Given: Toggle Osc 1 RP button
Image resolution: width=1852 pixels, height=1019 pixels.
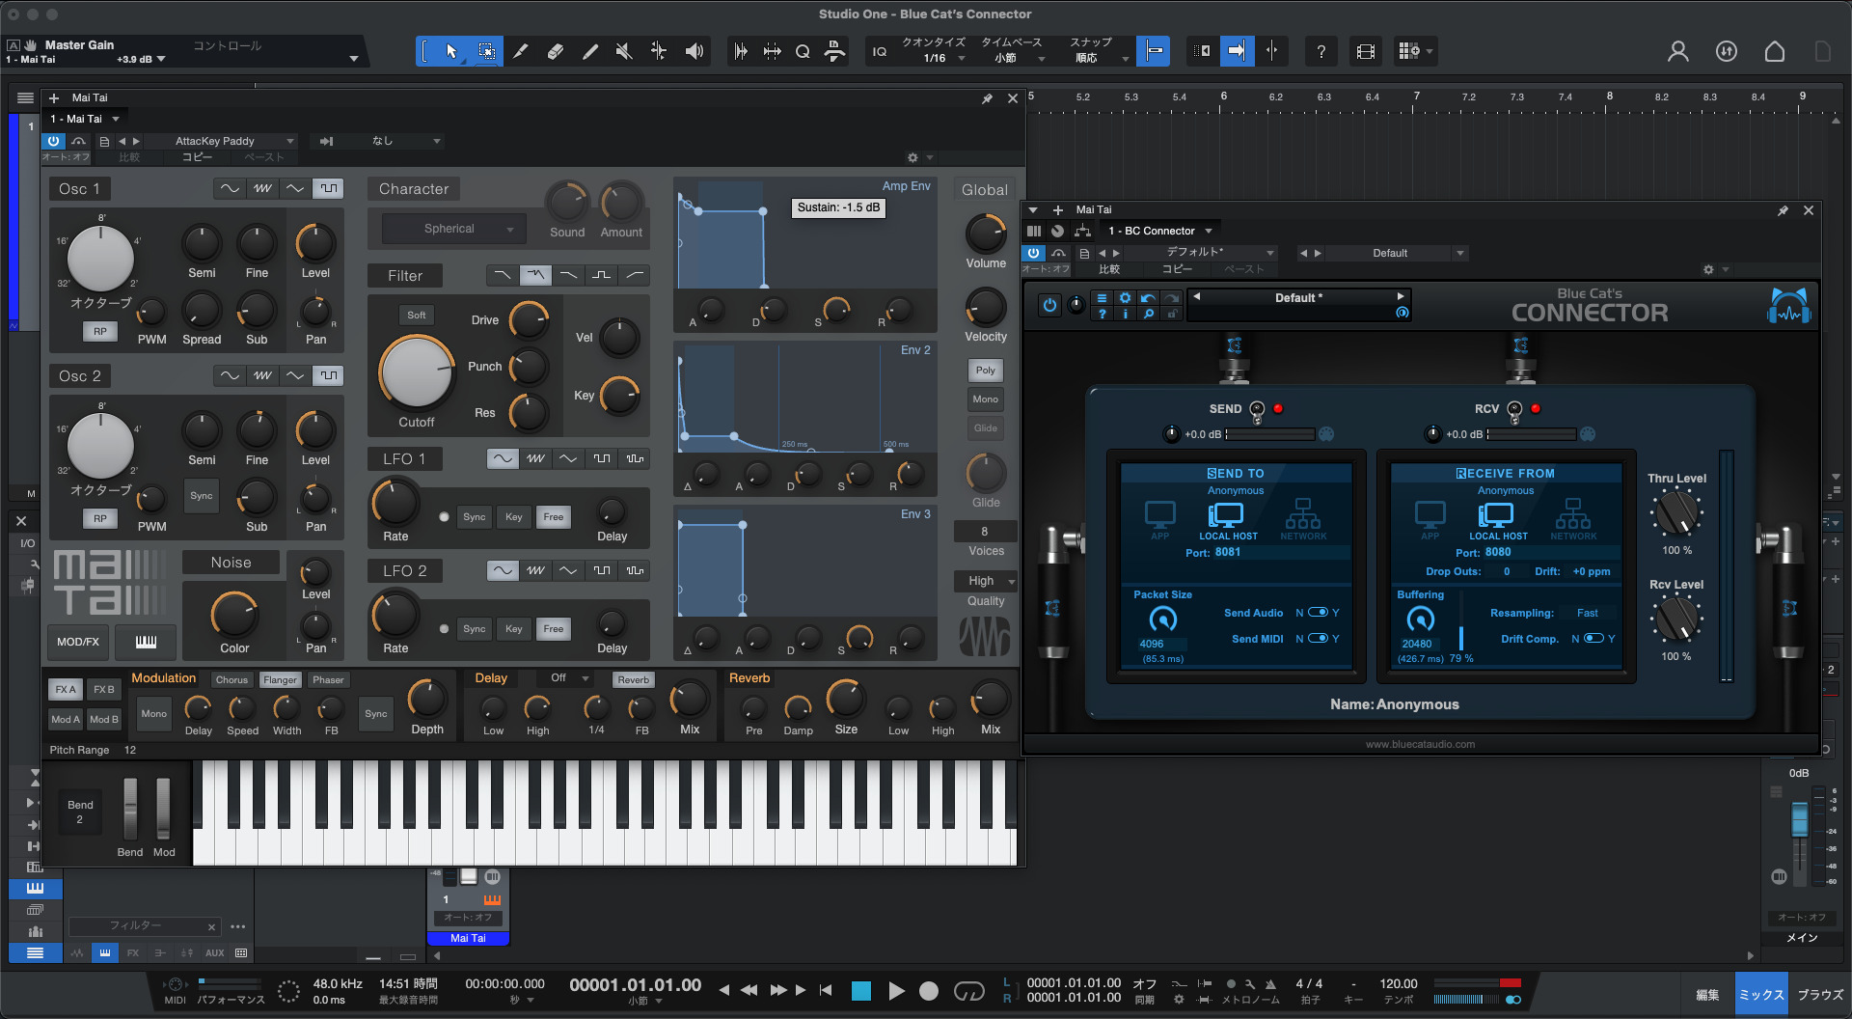Looking at the screenshot, I should (x=100, y=331).
